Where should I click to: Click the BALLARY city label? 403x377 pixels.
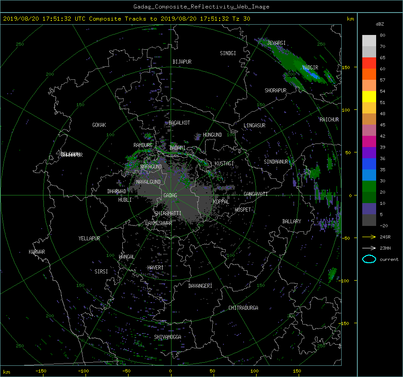point(292,221)
